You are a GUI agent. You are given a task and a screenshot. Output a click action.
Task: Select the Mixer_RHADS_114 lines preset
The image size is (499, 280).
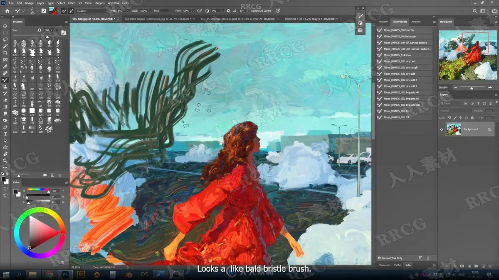(405, 55)
